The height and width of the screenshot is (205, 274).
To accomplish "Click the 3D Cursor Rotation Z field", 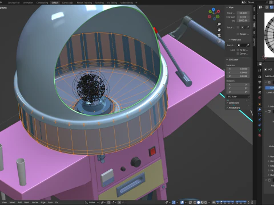I will click(x=238, y=92).
